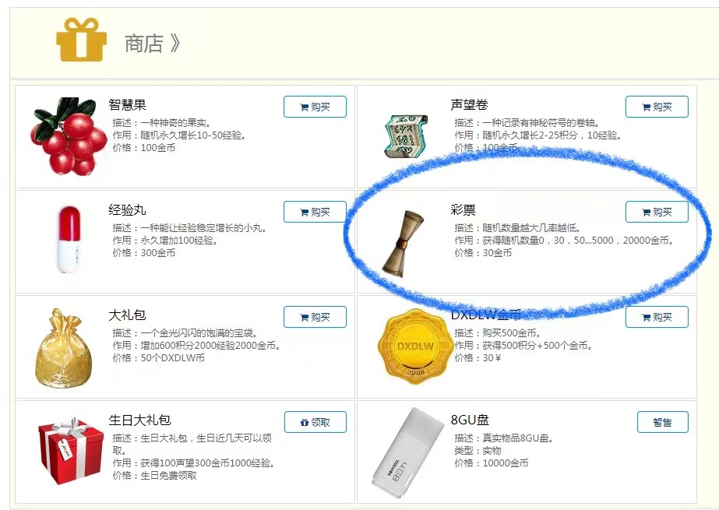Click the white 8GU盘 USB drive image
This screenshot has width=719, height=510.
[x=407, y=452]
